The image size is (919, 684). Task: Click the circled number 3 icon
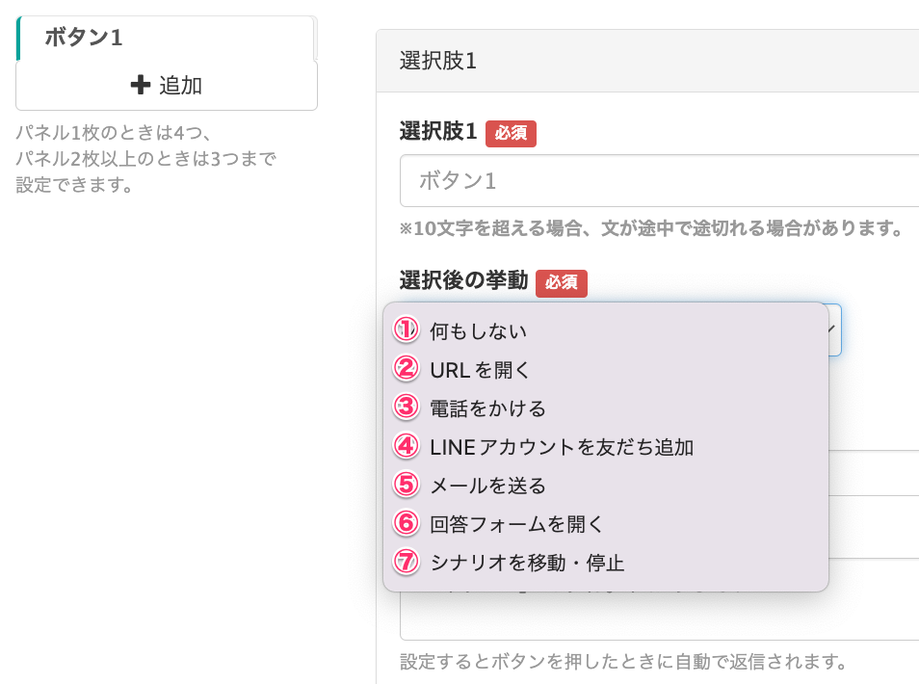click(x=407, y=408)
